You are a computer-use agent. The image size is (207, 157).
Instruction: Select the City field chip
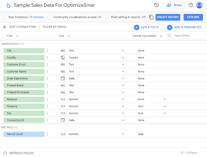coord(24,51)
